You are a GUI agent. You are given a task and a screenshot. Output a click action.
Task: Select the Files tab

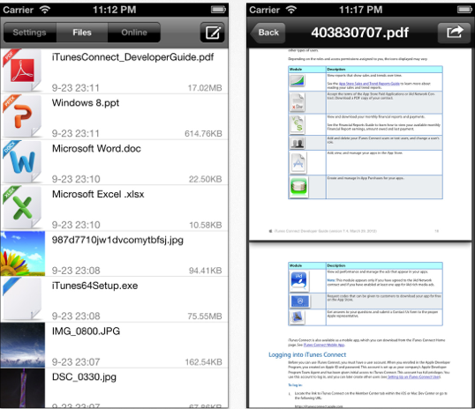pyautogui.click(x=82, y=33)
